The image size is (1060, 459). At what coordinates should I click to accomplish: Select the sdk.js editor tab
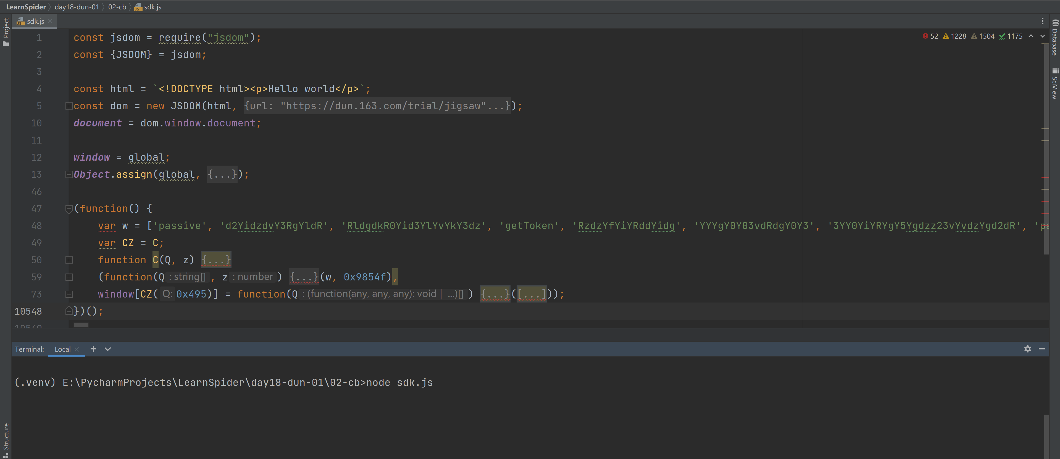click(35, 21)
